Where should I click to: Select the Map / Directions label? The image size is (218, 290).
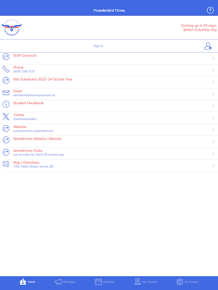(26, 163)
